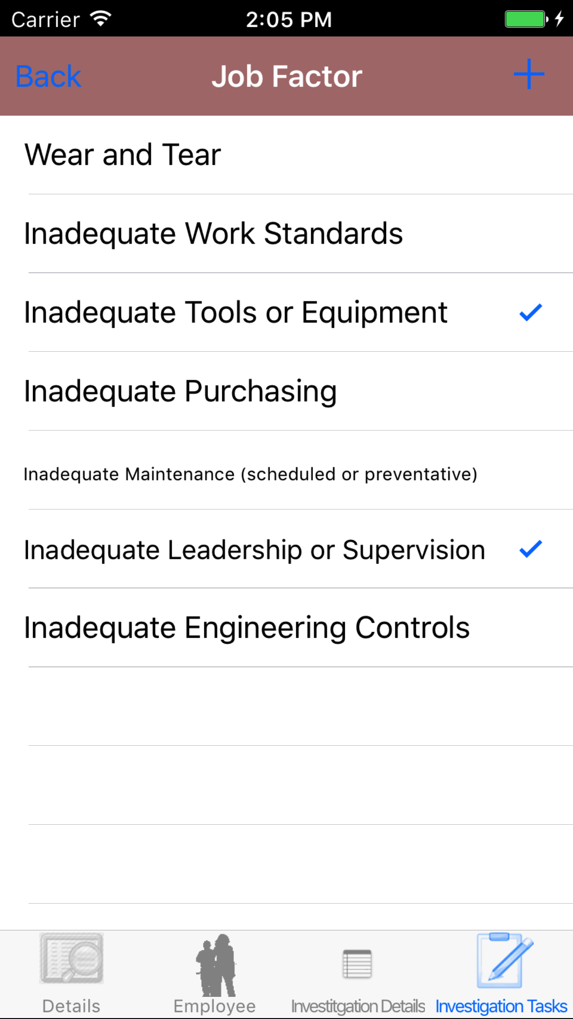Tap the plus icon to add factor
This screenshot has width=573, height=1019.
[529, 74]
